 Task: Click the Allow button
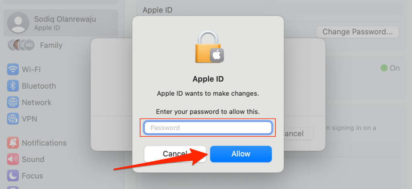[241, 154]
